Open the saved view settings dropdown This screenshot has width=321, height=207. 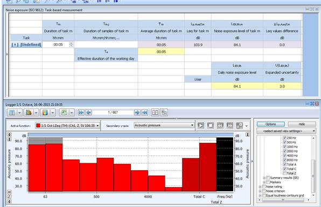click(286, 131)
